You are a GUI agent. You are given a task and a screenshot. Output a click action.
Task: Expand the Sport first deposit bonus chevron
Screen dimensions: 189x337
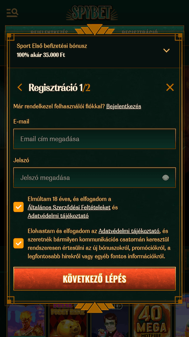point(166,51)
